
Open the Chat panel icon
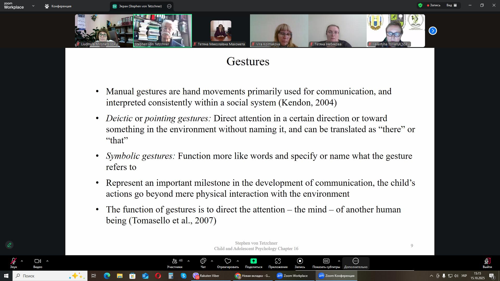pyautogui.click(x=203, y=261)
